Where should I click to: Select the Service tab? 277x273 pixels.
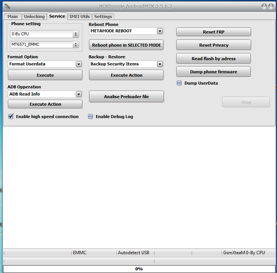[57, 16]
